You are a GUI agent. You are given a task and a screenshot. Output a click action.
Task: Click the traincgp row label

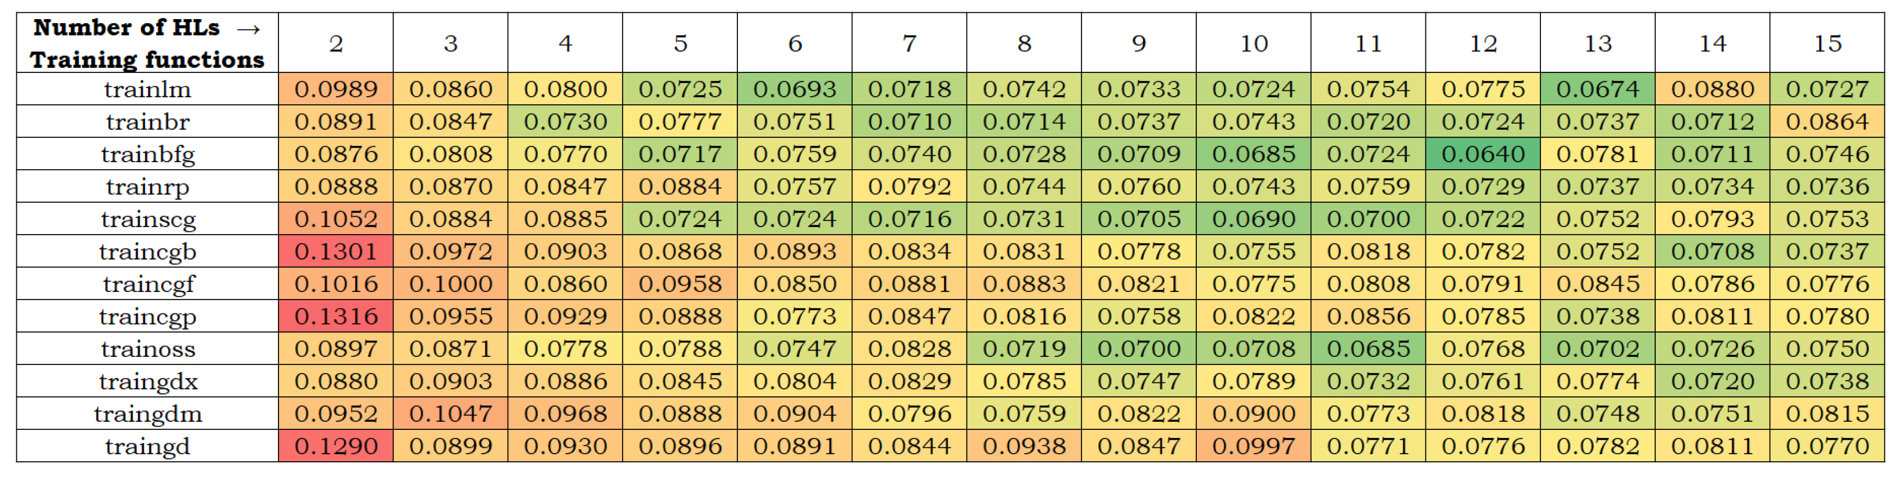[x=147, y=317]
